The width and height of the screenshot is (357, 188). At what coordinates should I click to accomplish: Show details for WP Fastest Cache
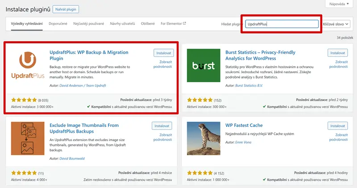(x=339, y=137)
